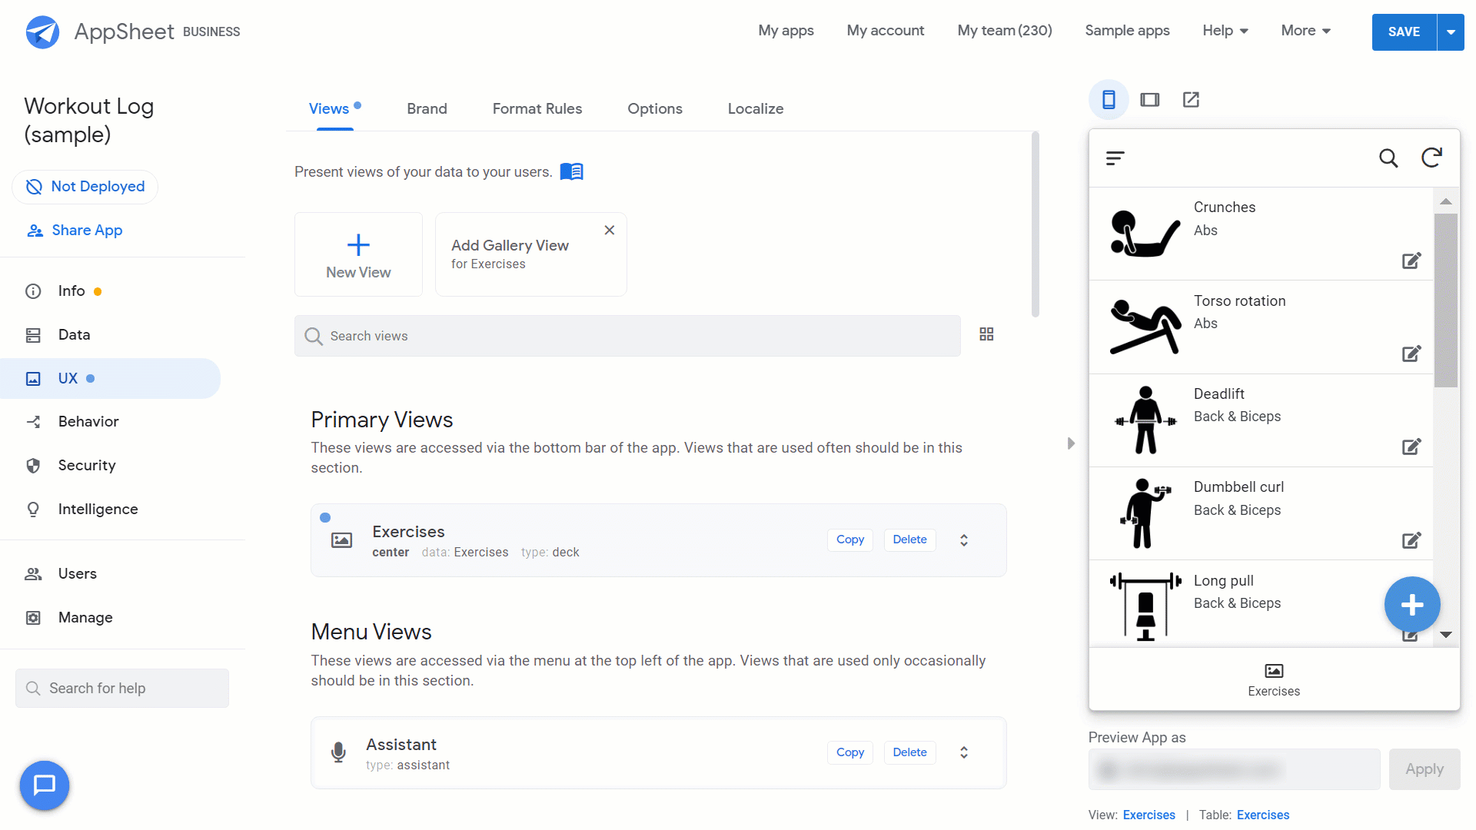Switch to Brand tab in UX section

coord(426,108)
